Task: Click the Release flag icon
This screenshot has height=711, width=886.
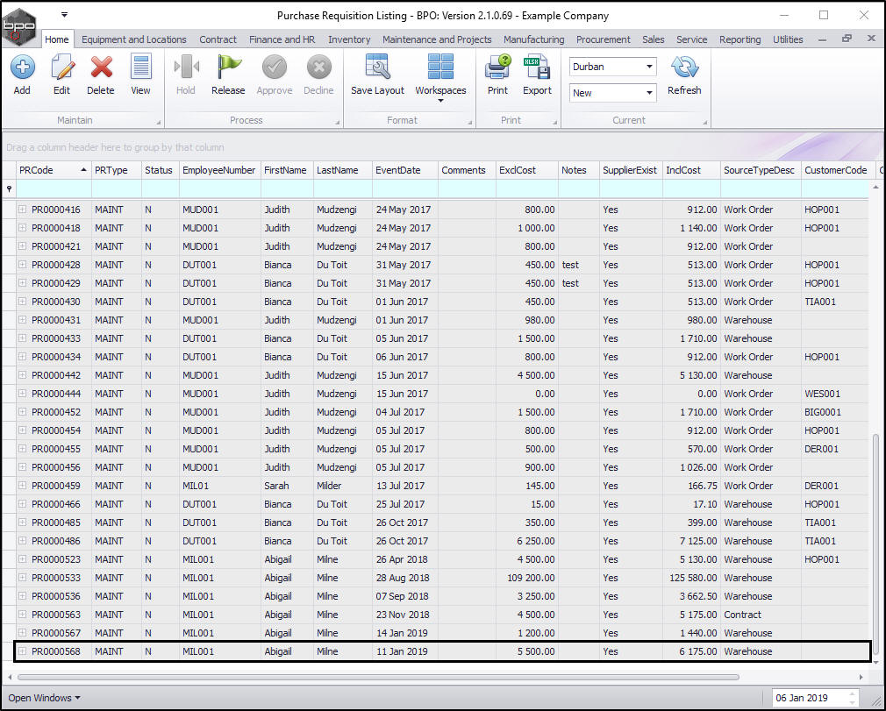Action: [228, 74]
